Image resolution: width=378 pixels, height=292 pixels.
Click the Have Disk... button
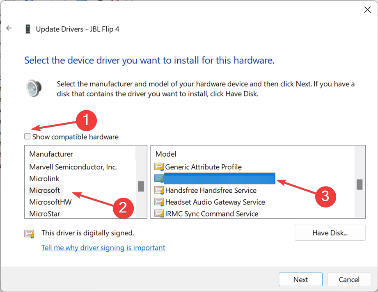(x=330, y=233)
